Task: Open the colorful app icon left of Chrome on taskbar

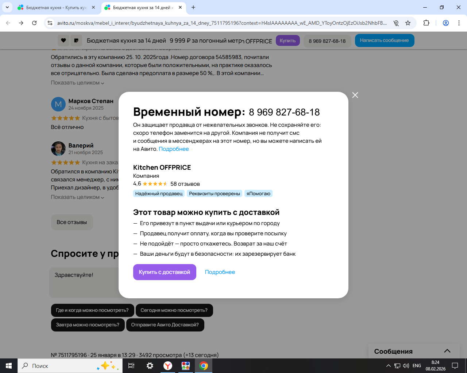Action: click(186, 366)
